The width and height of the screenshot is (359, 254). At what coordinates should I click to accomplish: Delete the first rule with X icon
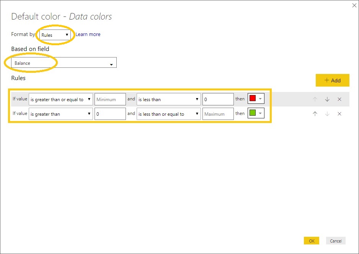pyautogui.click(x=339, y=99)
